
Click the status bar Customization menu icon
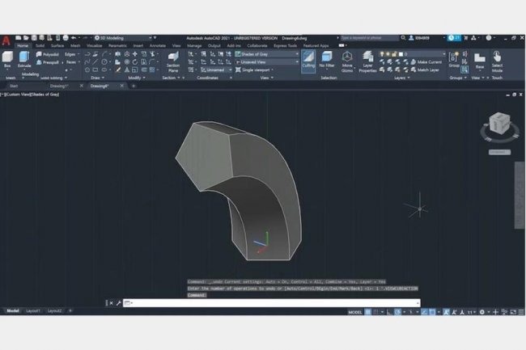coord(521,312)
